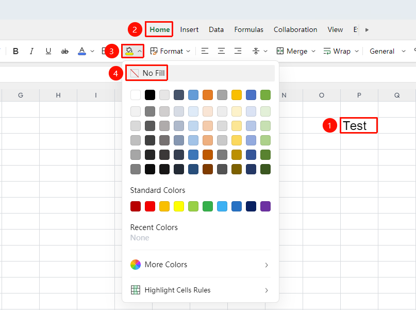
Task: Select the white swatch in top row
Action: click(x=136, y=95)
